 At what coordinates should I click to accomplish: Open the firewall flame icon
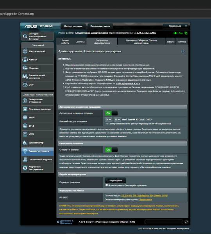pyautogui.click(x=25, y=143)
